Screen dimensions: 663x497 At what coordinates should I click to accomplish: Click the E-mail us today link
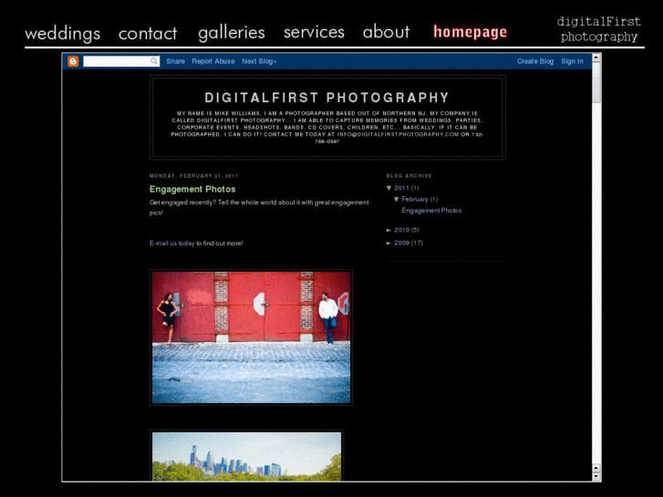[171, 243]
